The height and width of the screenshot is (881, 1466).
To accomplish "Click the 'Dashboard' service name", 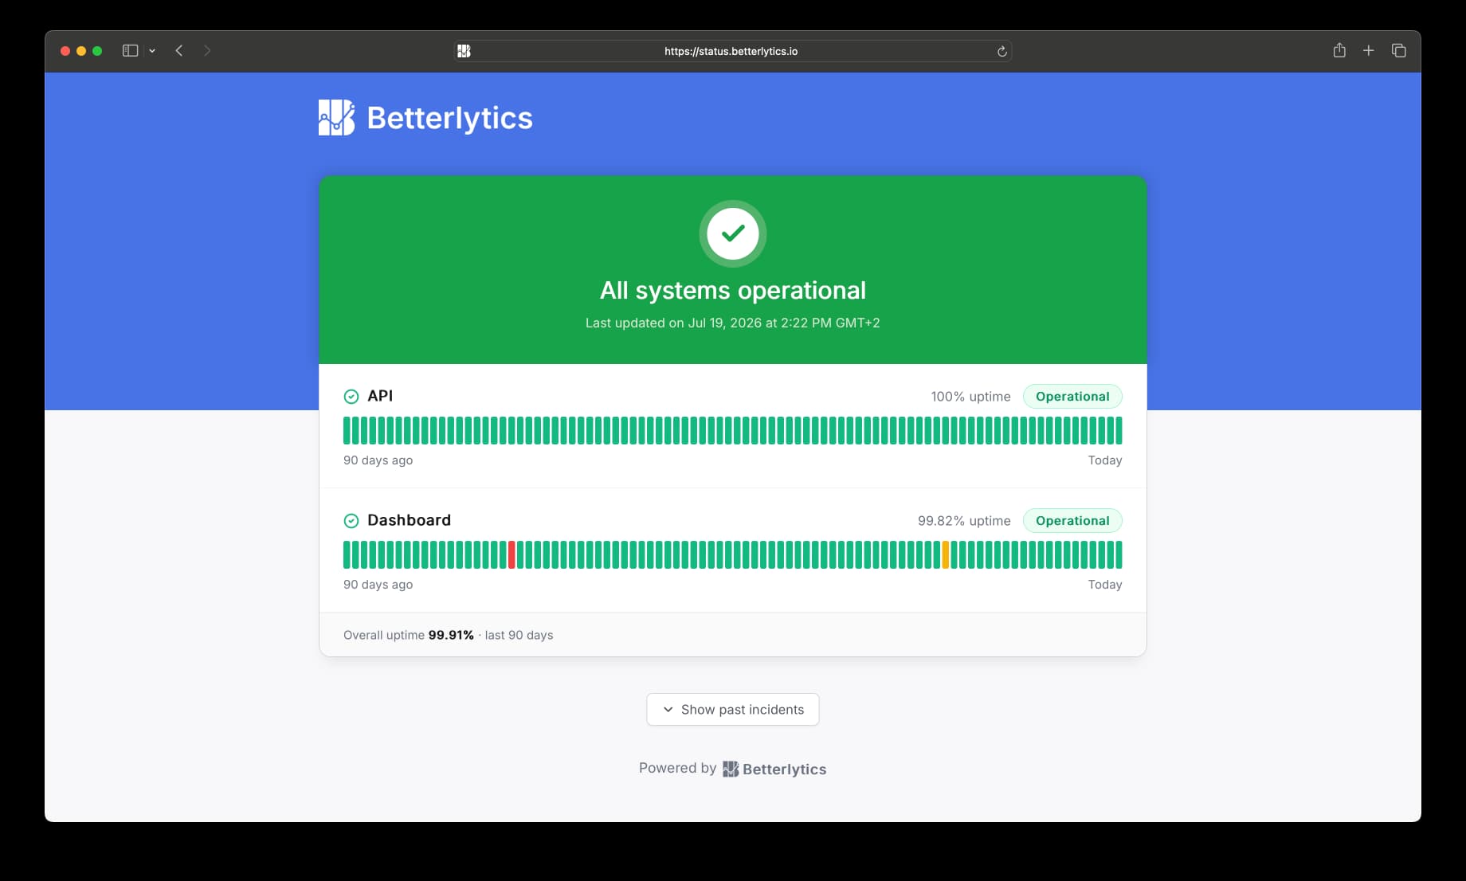I will (409, 520).
